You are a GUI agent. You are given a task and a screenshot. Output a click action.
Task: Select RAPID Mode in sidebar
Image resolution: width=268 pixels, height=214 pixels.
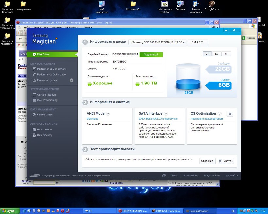pyautogui.click(x=44, y=130)
